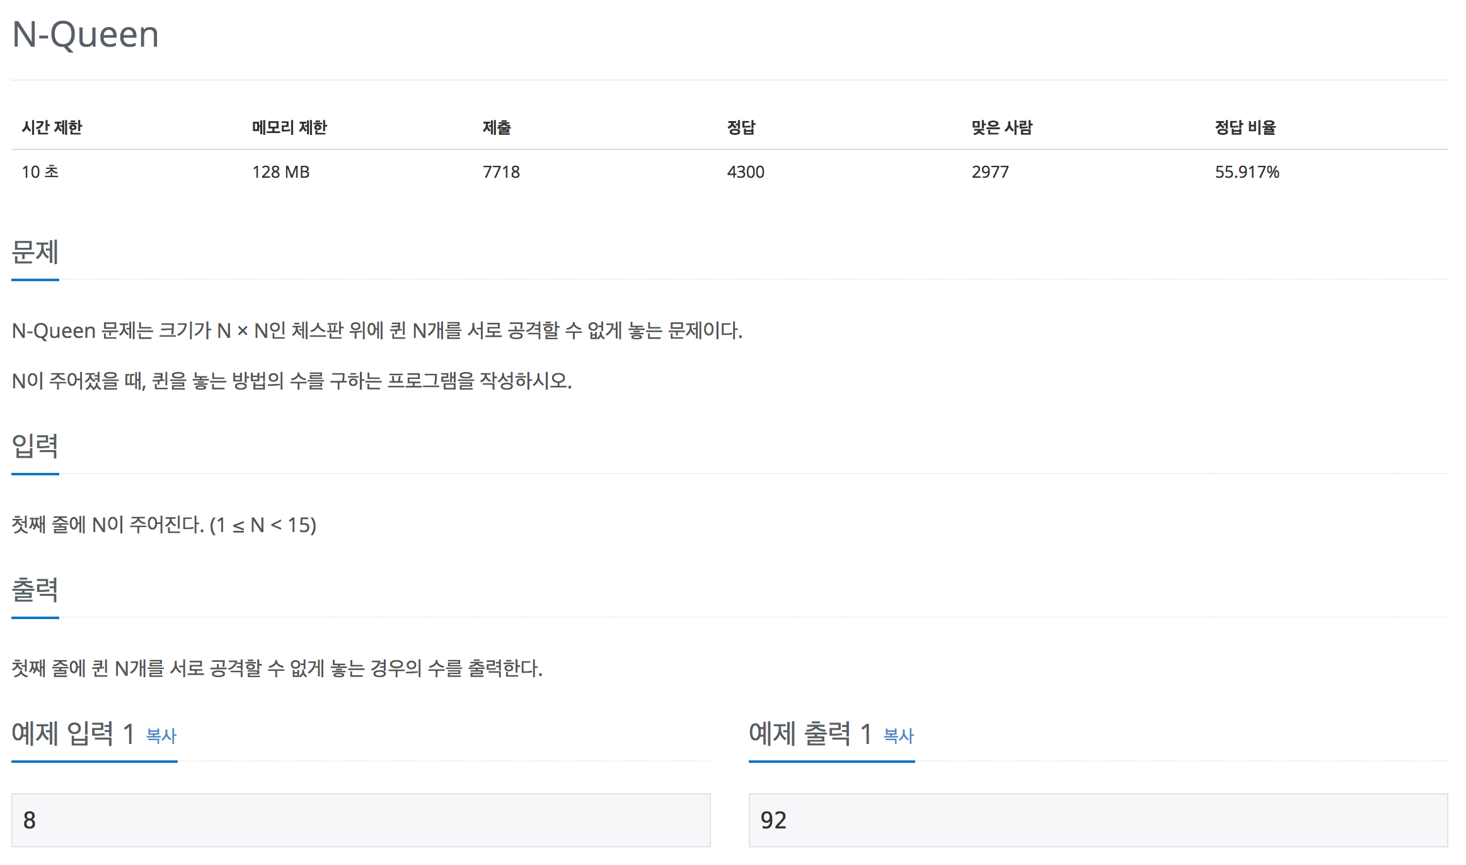Click the 문제 section heading
This screenshot has height=865, width=1466.
pos(35,252)
